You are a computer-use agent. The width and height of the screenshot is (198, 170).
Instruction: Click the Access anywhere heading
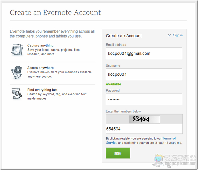pyautogui.click(x=40, y=68)
